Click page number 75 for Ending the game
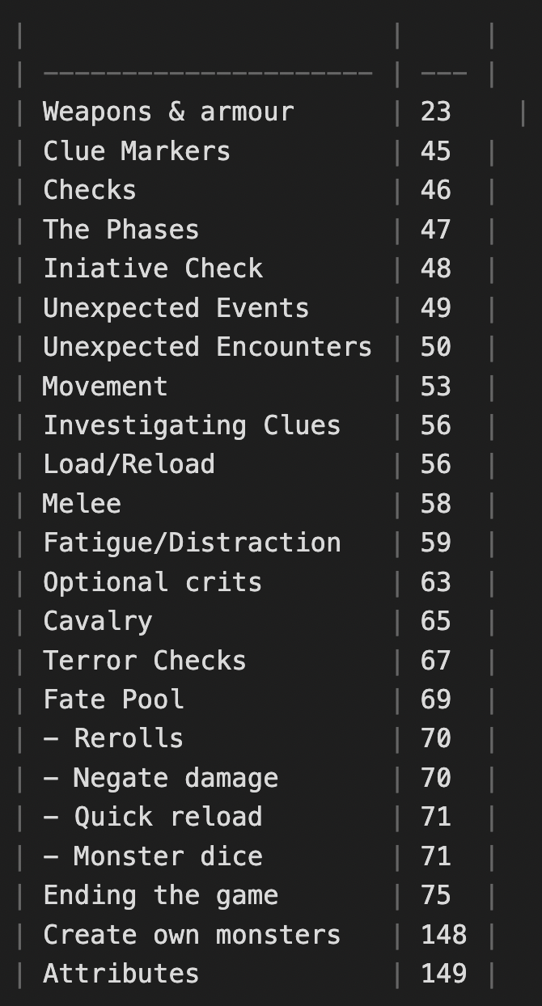Viewport: 542px width, 1006px height. pos(435,895)
